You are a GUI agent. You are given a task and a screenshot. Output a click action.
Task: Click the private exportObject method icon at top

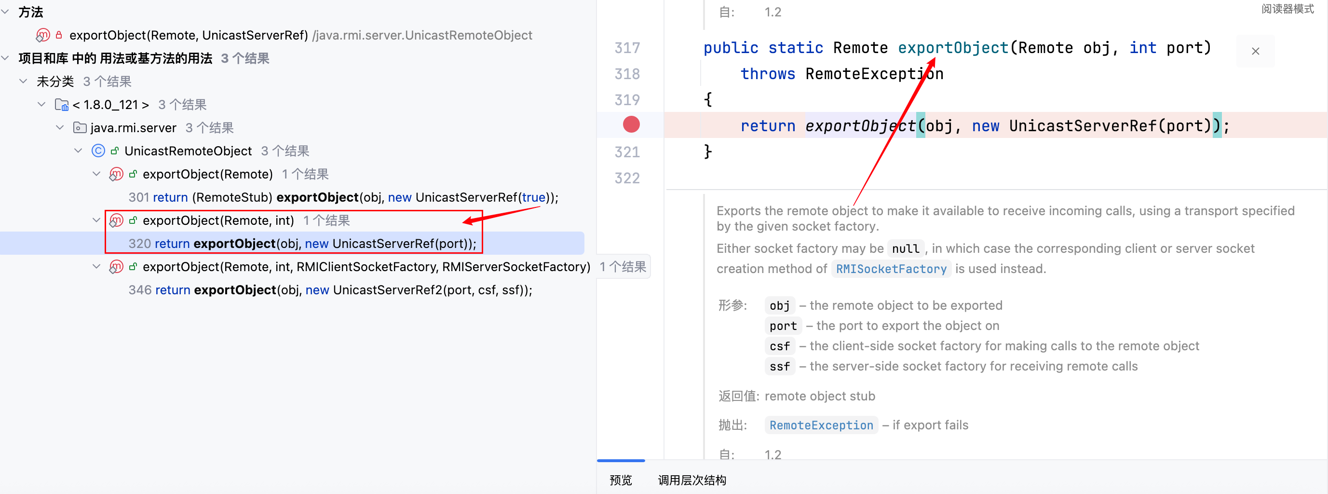pyautogui.click(x=43, y=35)
